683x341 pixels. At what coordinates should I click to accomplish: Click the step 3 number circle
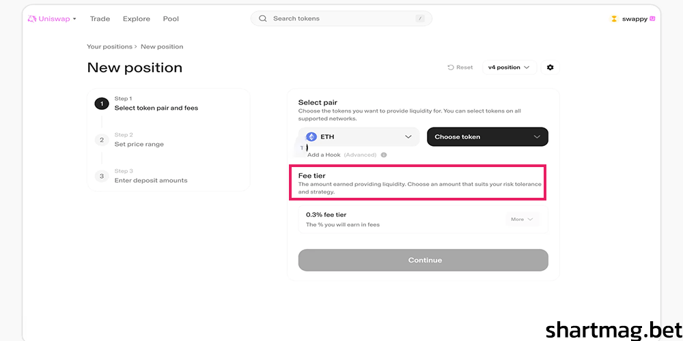coord(102,176)
